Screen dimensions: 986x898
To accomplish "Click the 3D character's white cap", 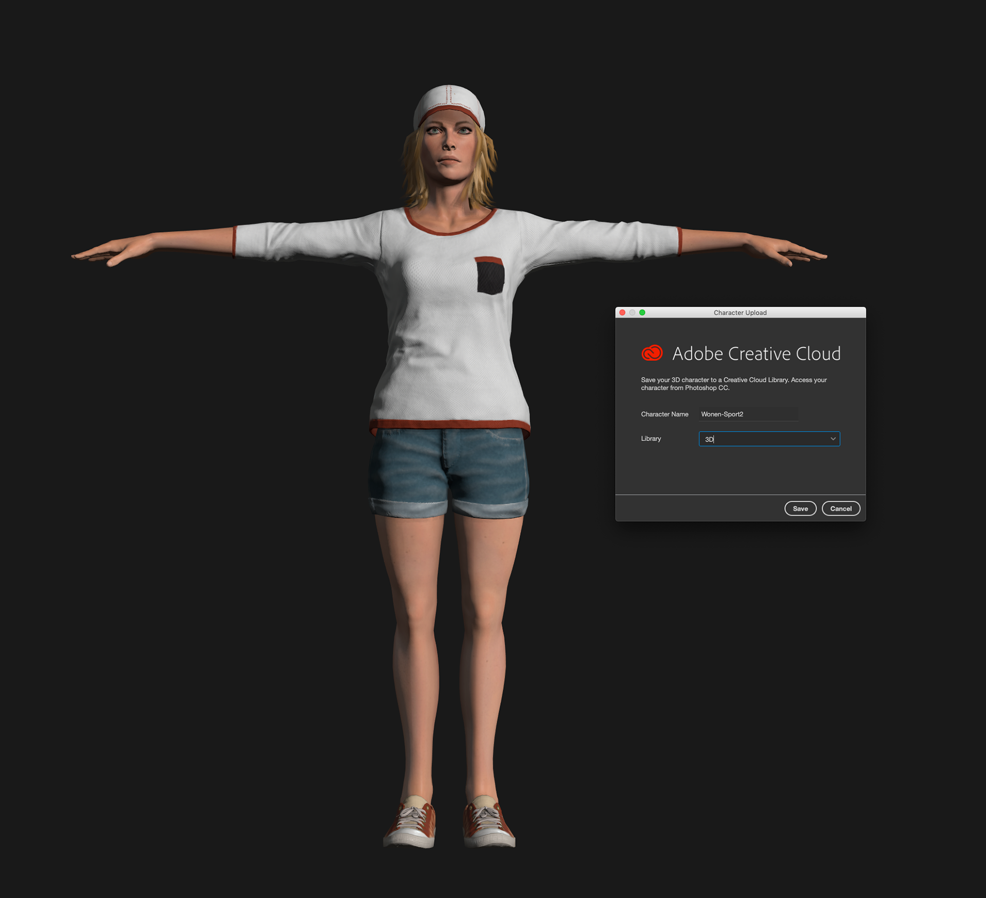I will 449,106.
